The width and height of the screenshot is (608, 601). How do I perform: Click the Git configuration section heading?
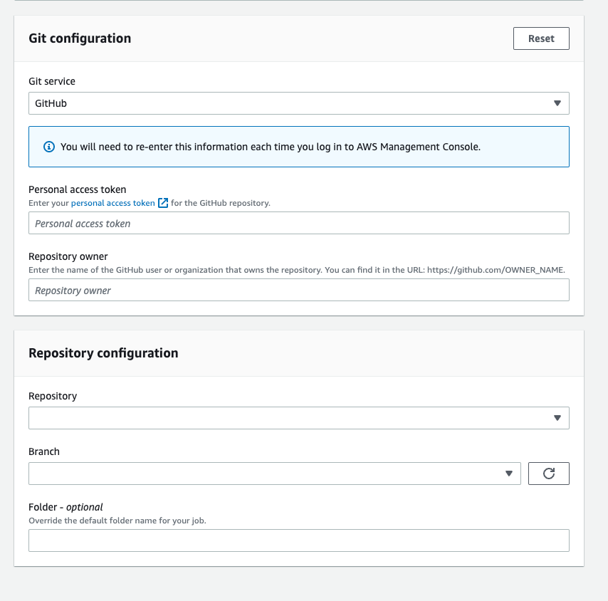[x=80, y=38]
